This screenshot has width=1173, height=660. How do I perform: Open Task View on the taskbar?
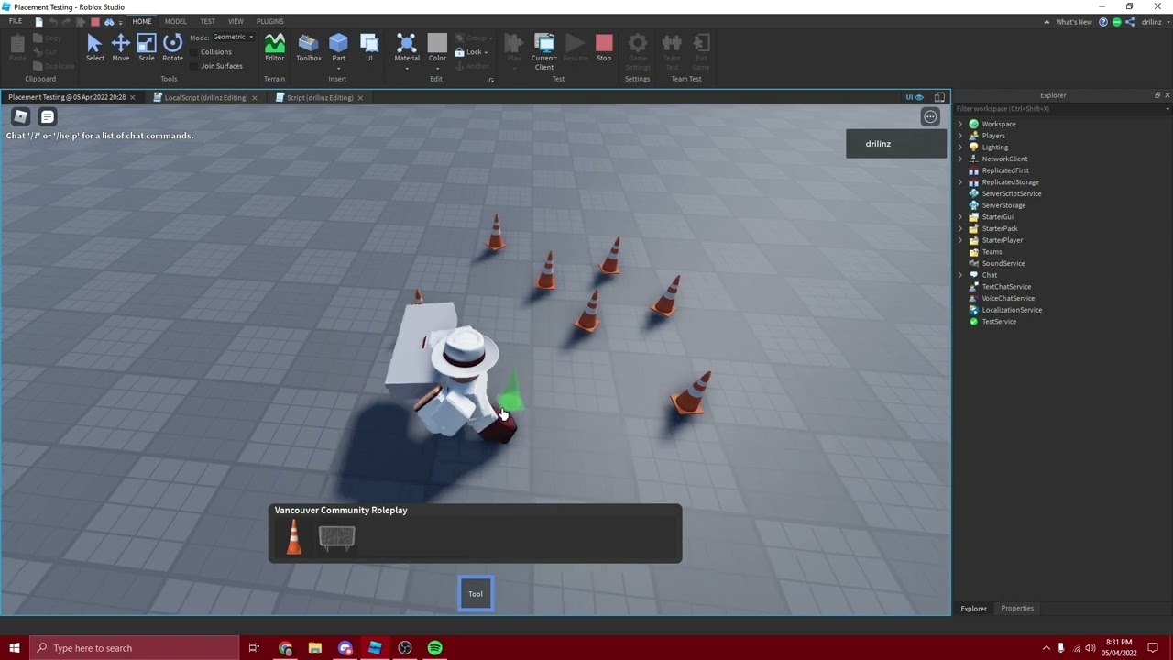254,648
